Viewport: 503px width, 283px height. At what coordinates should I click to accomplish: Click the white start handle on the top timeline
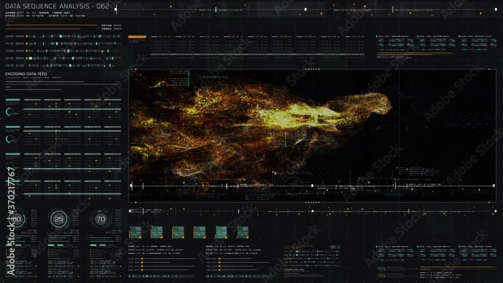click(116, 9)
